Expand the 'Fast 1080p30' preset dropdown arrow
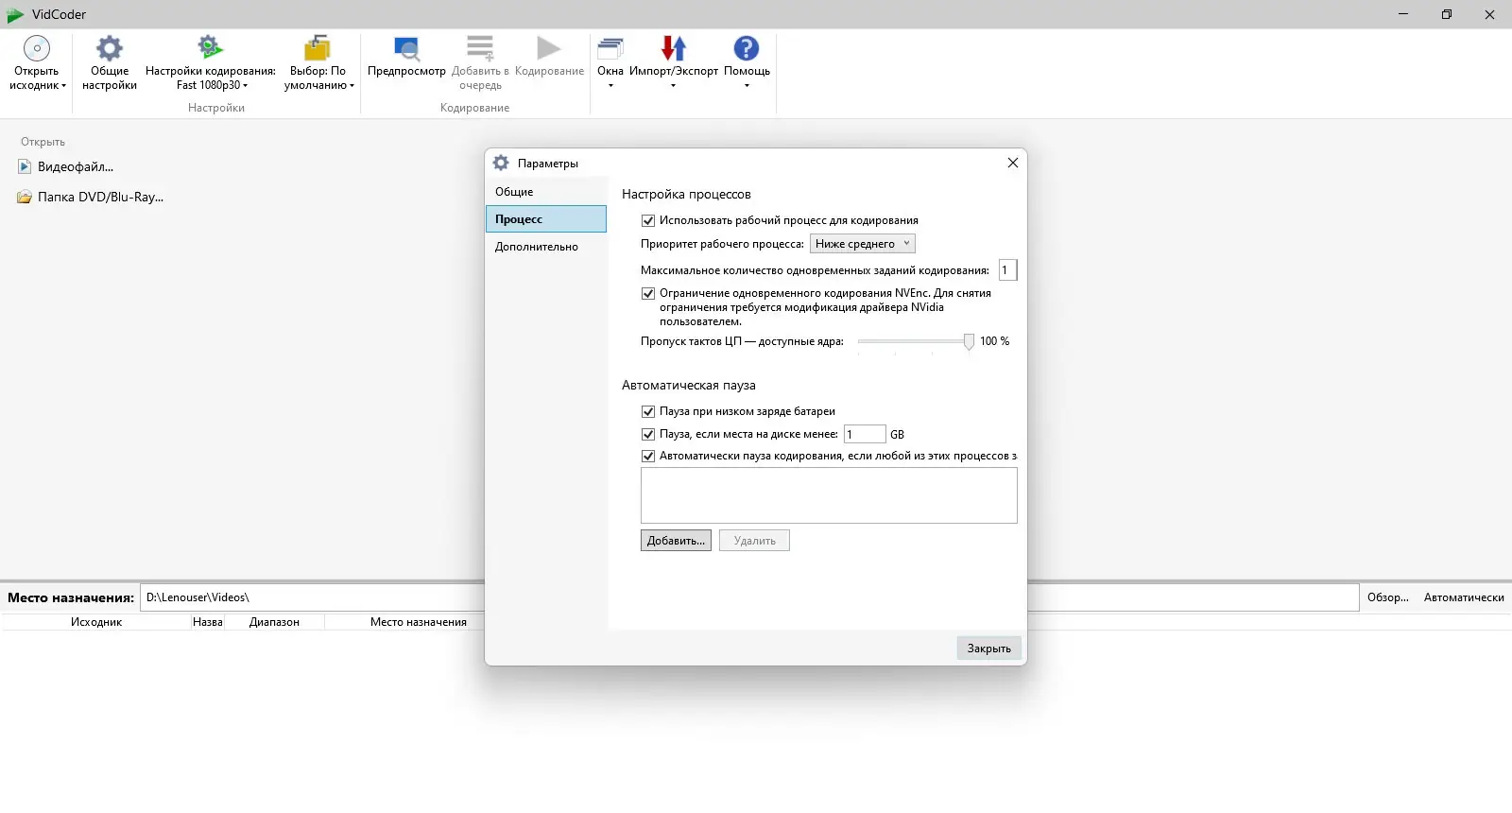 [246, 86]
